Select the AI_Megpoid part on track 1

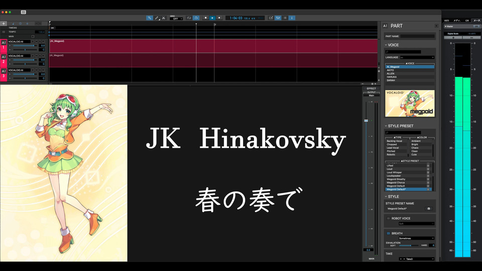(x=213, y=46)
